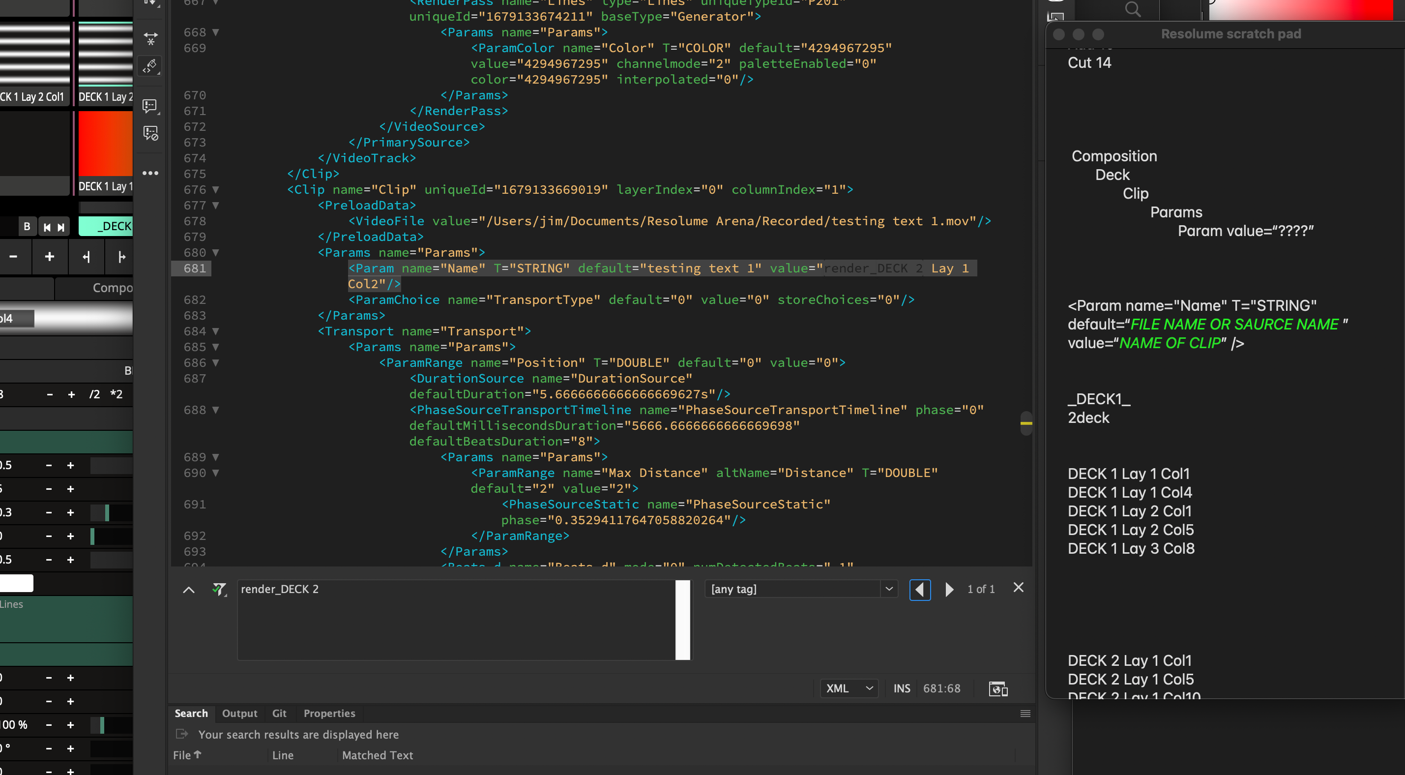Open the three-dots customize toolbar menu

click(x=150, y=173)
